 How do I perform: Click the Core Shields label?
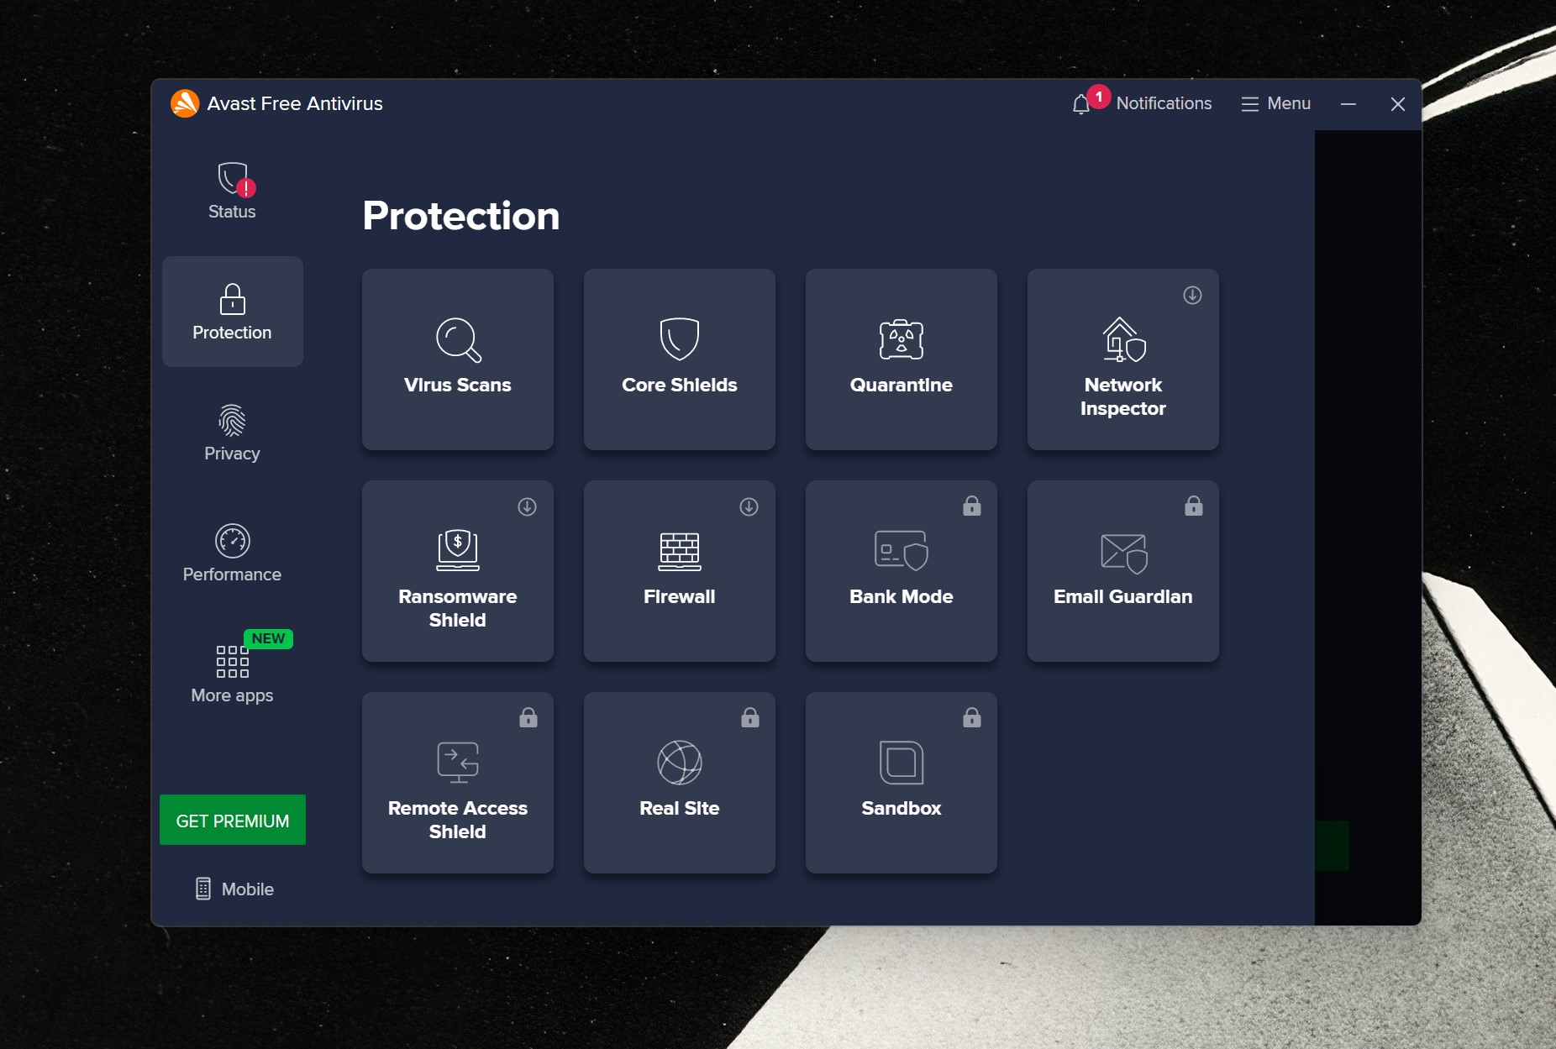pos(680,385)
